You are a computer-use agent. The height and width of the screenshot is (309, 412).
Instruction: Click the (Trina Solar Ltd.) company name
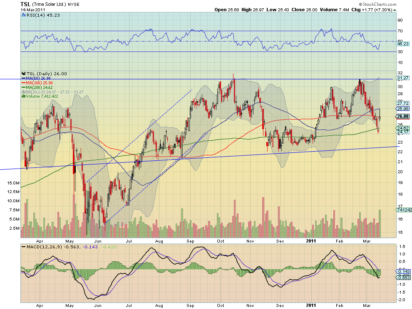tap(49, 5)
